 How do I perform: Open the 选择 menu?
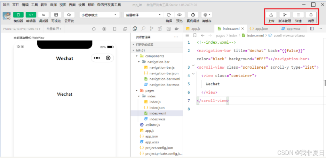pos(54,5)
